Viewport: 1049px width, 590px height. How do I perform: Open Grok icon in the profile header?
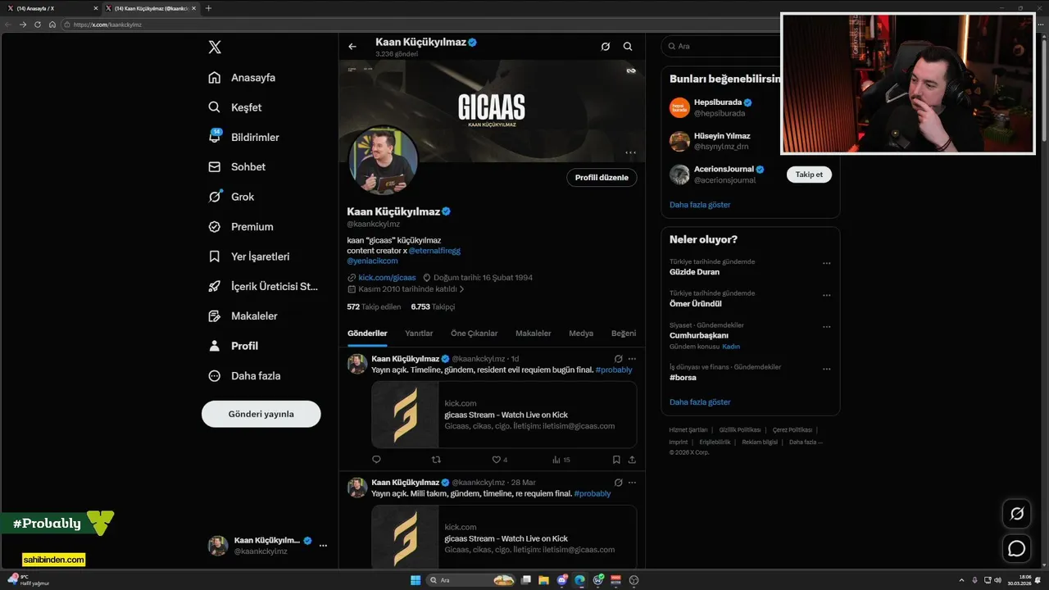606,47
